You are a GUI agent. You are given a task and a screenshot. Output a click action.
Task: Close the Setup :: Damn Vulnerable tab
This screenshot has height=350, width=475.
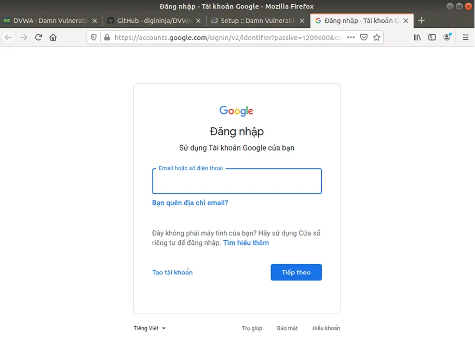click(x=302, y=21)
